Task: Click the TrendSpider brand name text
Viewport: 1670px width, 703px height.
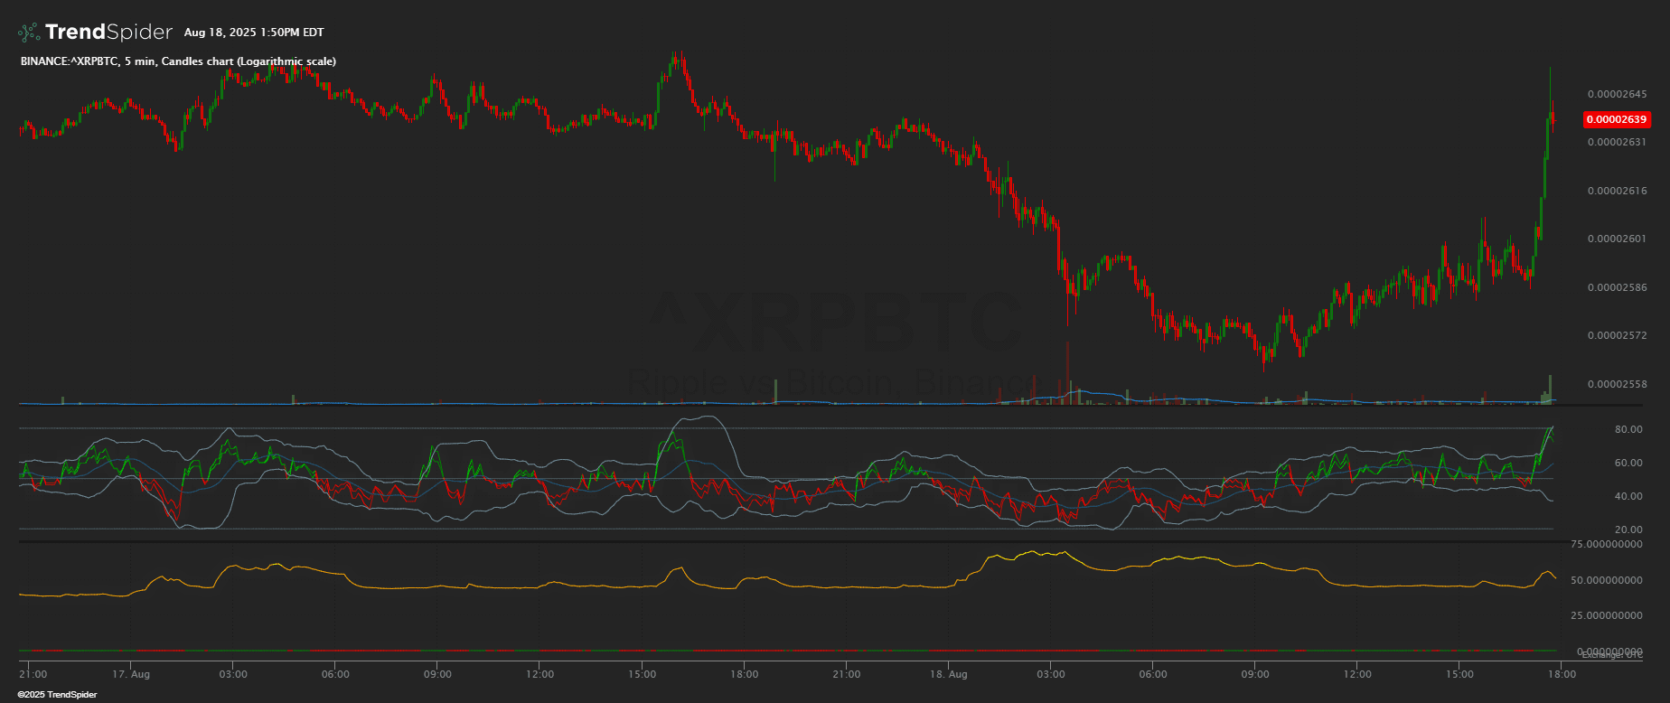Action: coord(108,33)
